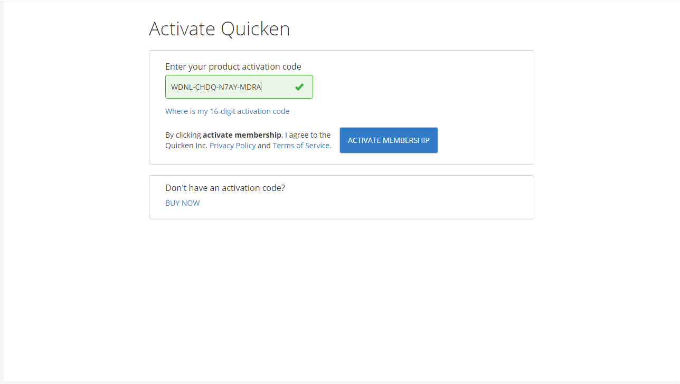Click the activation code input field

point(239,87)
